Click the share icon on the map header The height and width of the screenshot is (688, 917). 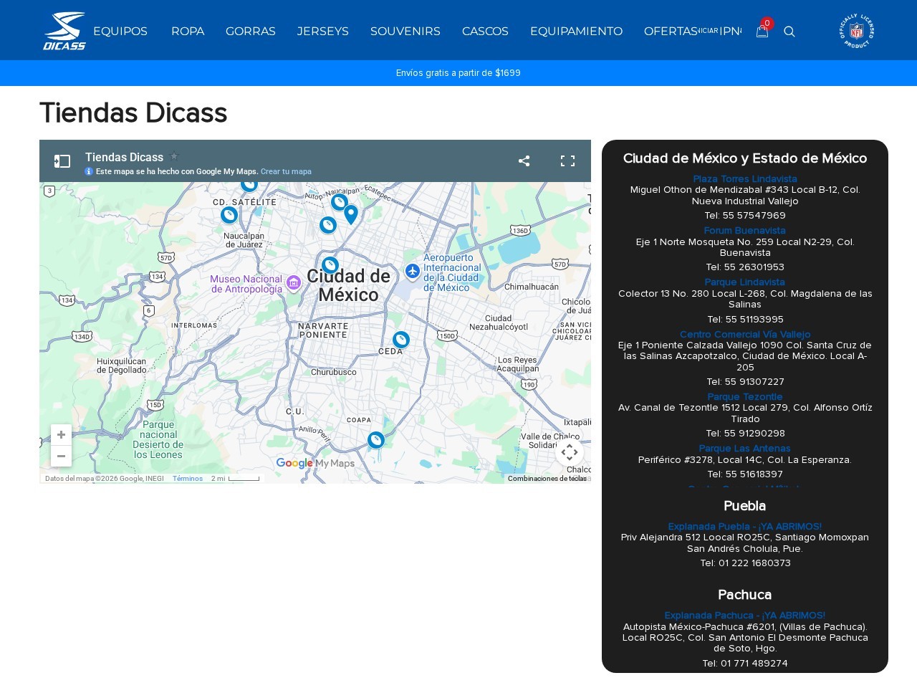pos(524,161)
